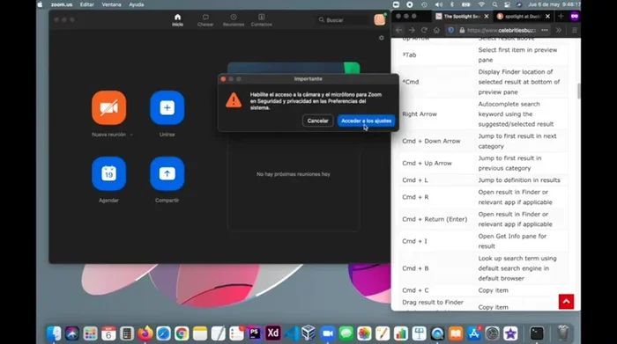Click the Firefox home icon
The width and height of the screenshot is (617, 344).
(x=436, y=30)
